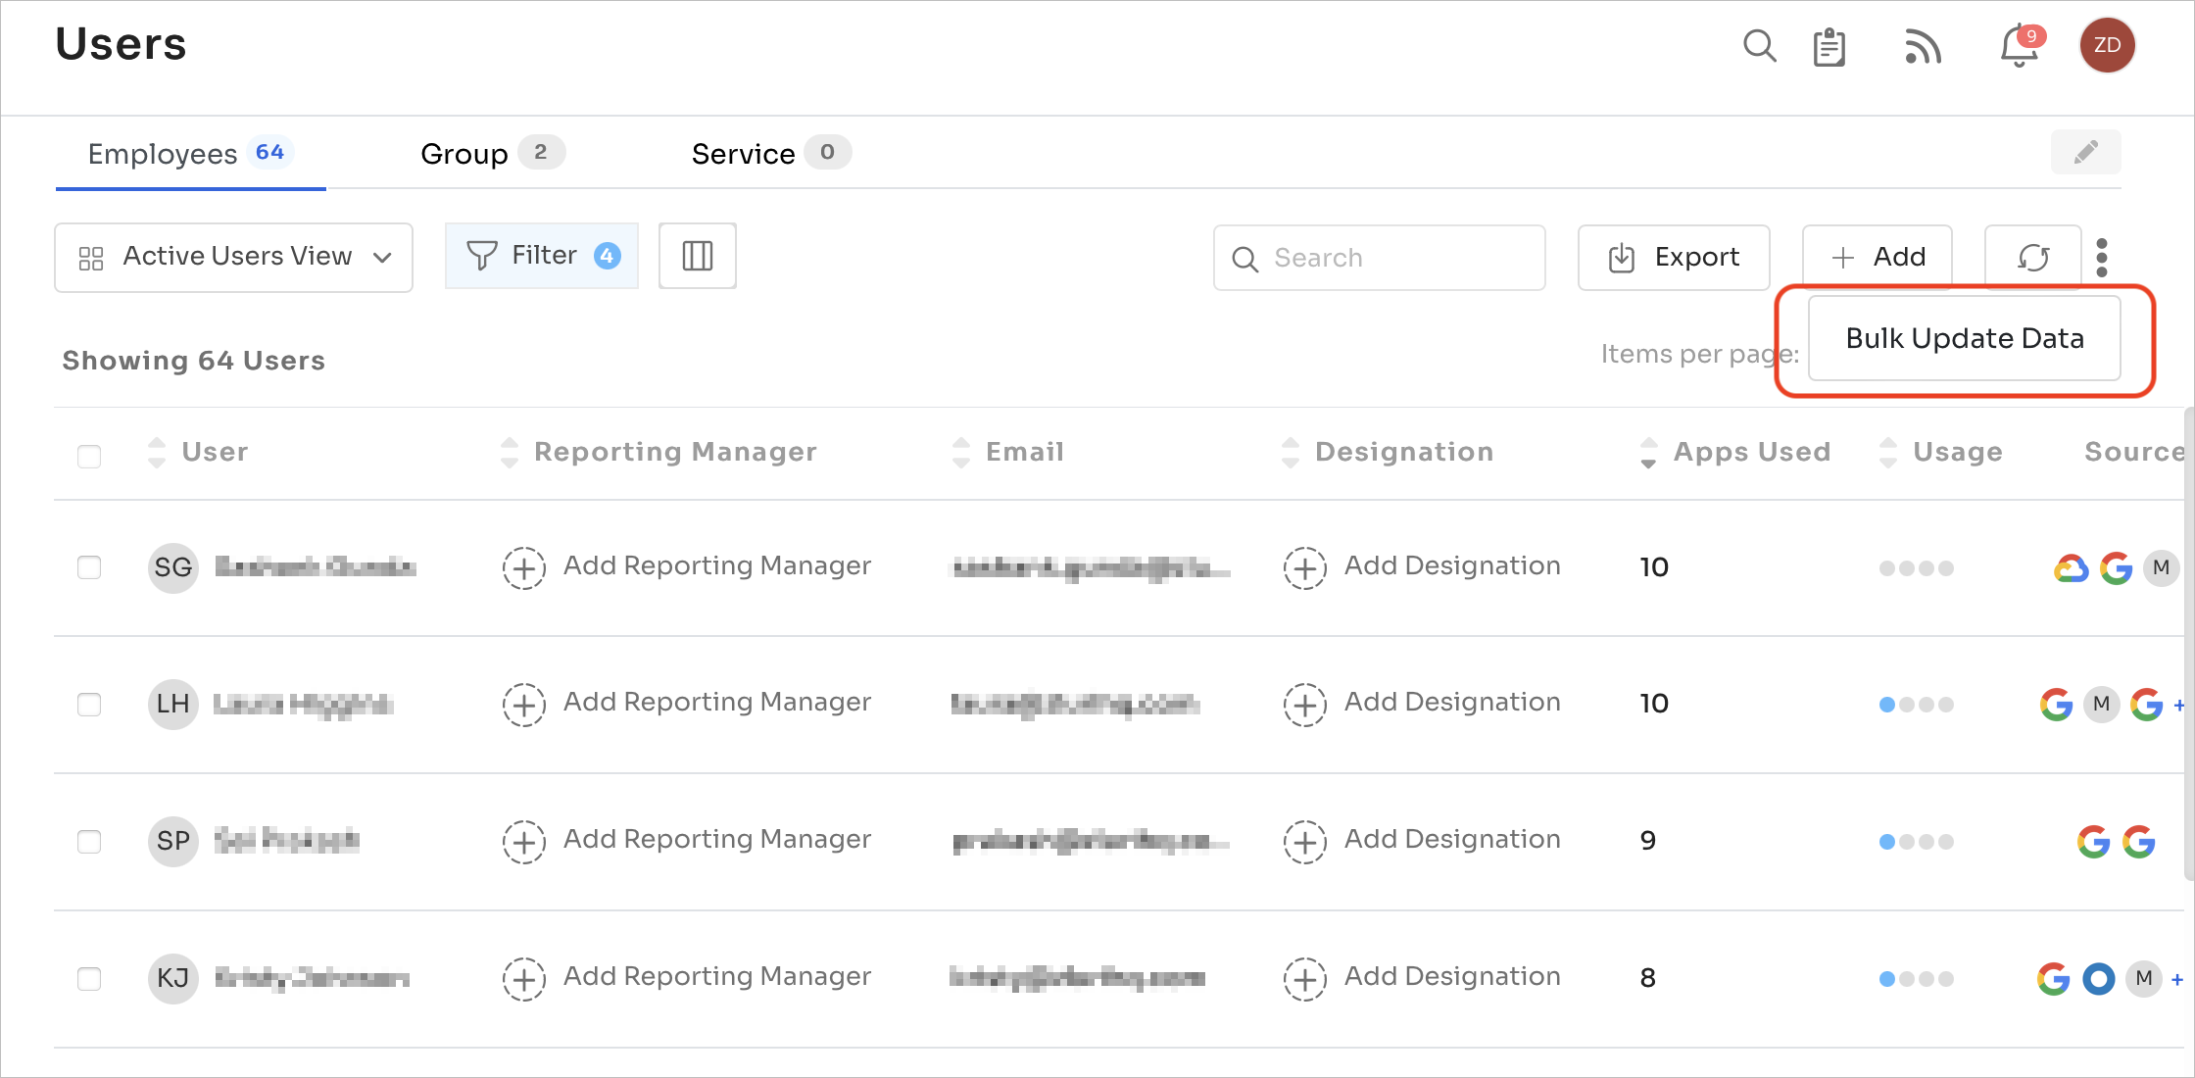Open notifications bell with 9 badge
This screenshot has height=1078, width=2195.
click(2019, 47)
